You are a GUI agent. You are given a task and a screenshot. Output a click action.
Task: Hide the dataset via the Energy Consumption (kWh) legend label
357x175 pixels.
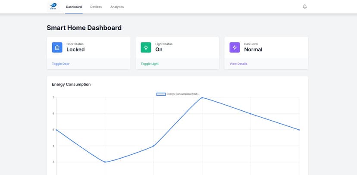[x=182, y=94]
